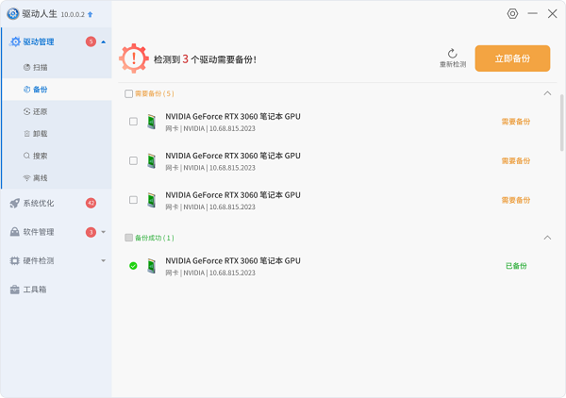Click the red warning gear icon
Image resolution: width=566 pixels, height=398 pixels.
[x=134, y=58]
